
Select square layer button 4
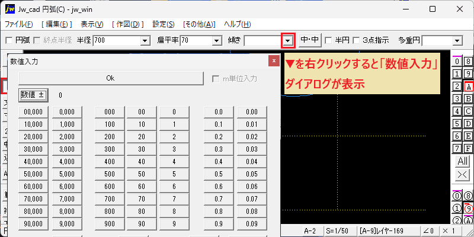[457, 111]
